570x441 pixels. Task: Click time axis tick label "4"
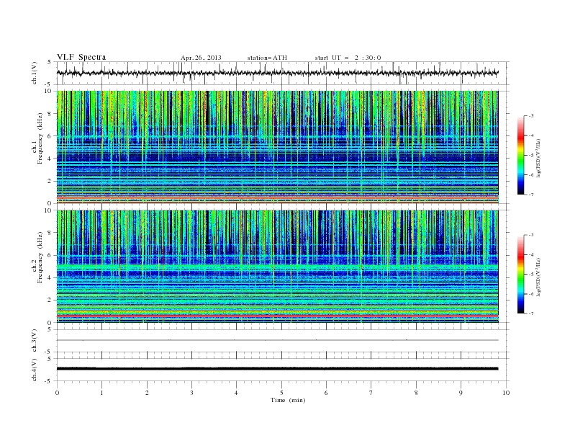236,393
